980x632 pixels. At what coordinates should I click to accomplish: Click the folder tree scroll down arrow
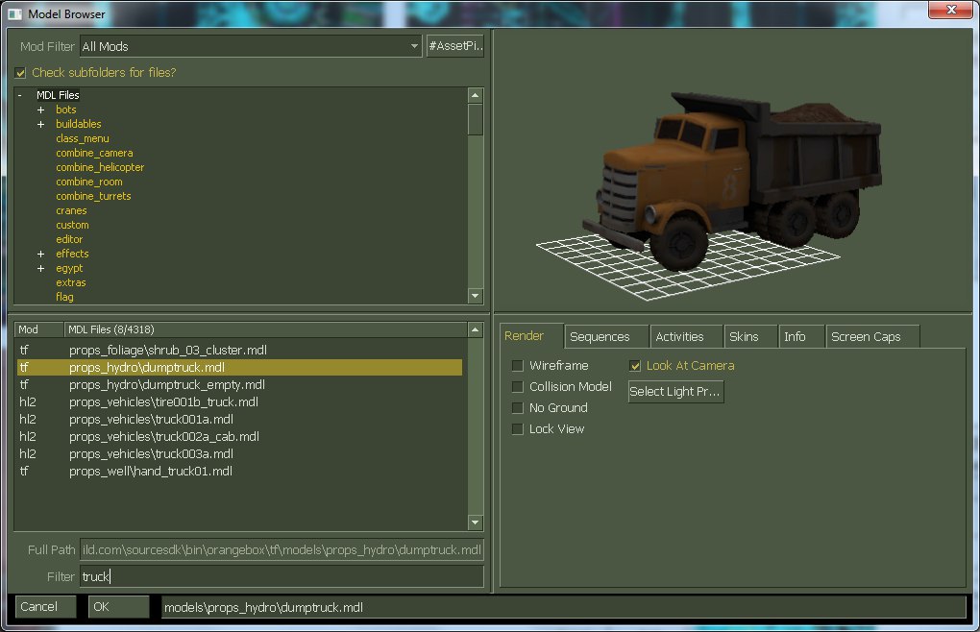[475, 296]
